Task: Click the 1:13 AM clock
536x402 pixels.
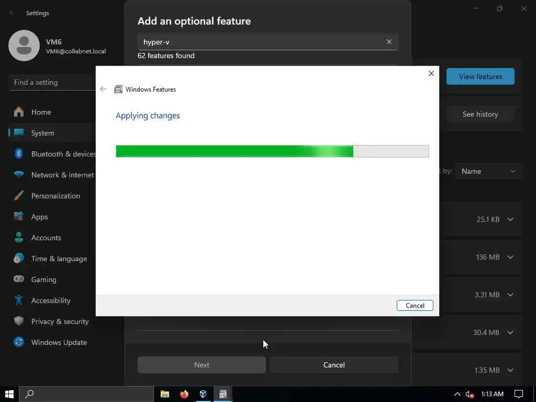Action: (492, 394)
